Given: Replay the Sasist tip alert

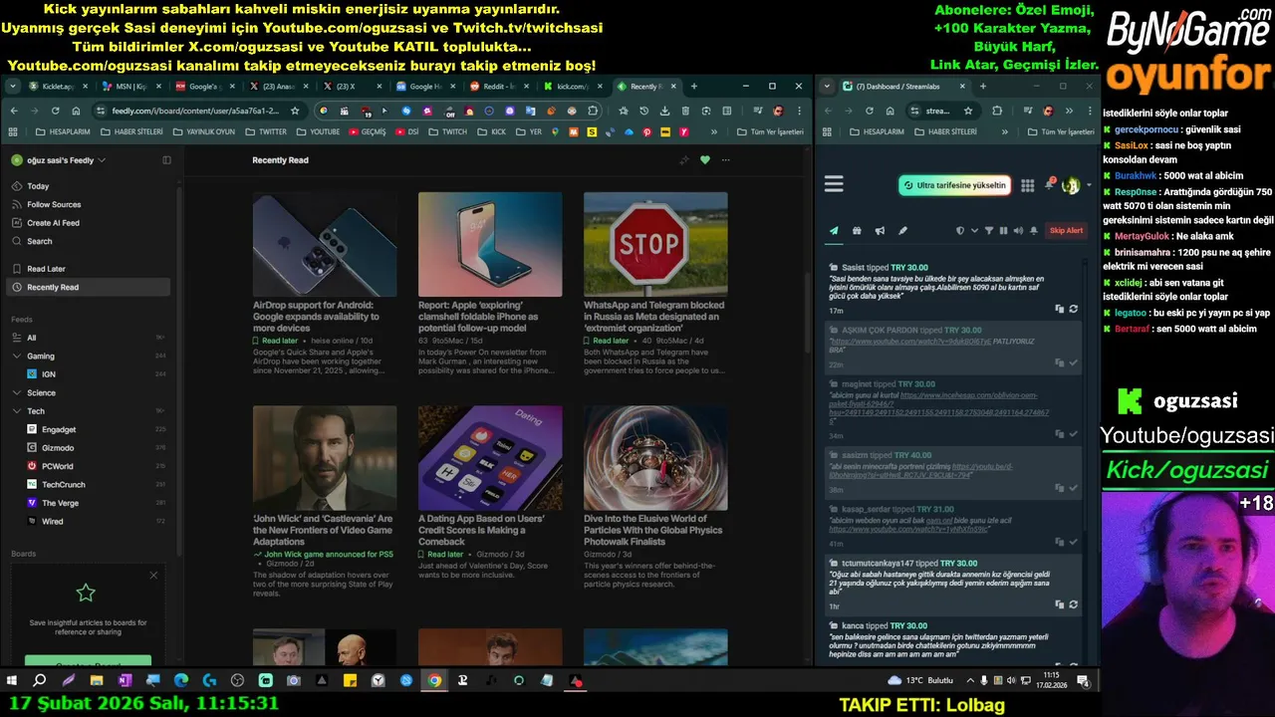Looking at the screenshot, I should pos(1073,309).
